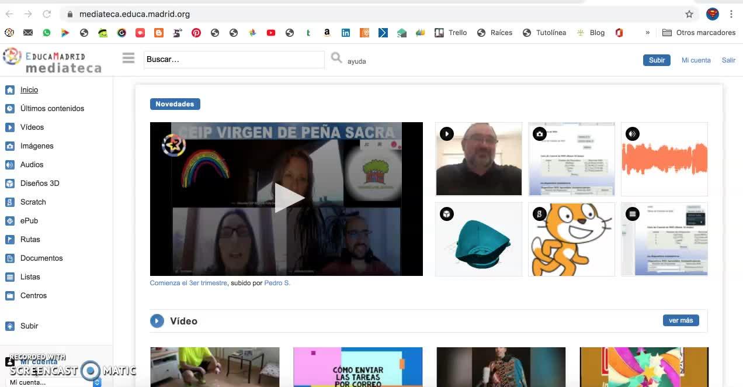Open Diseños 3D section
This screenshot has height=387, width=743.
(x=40, y=184)
